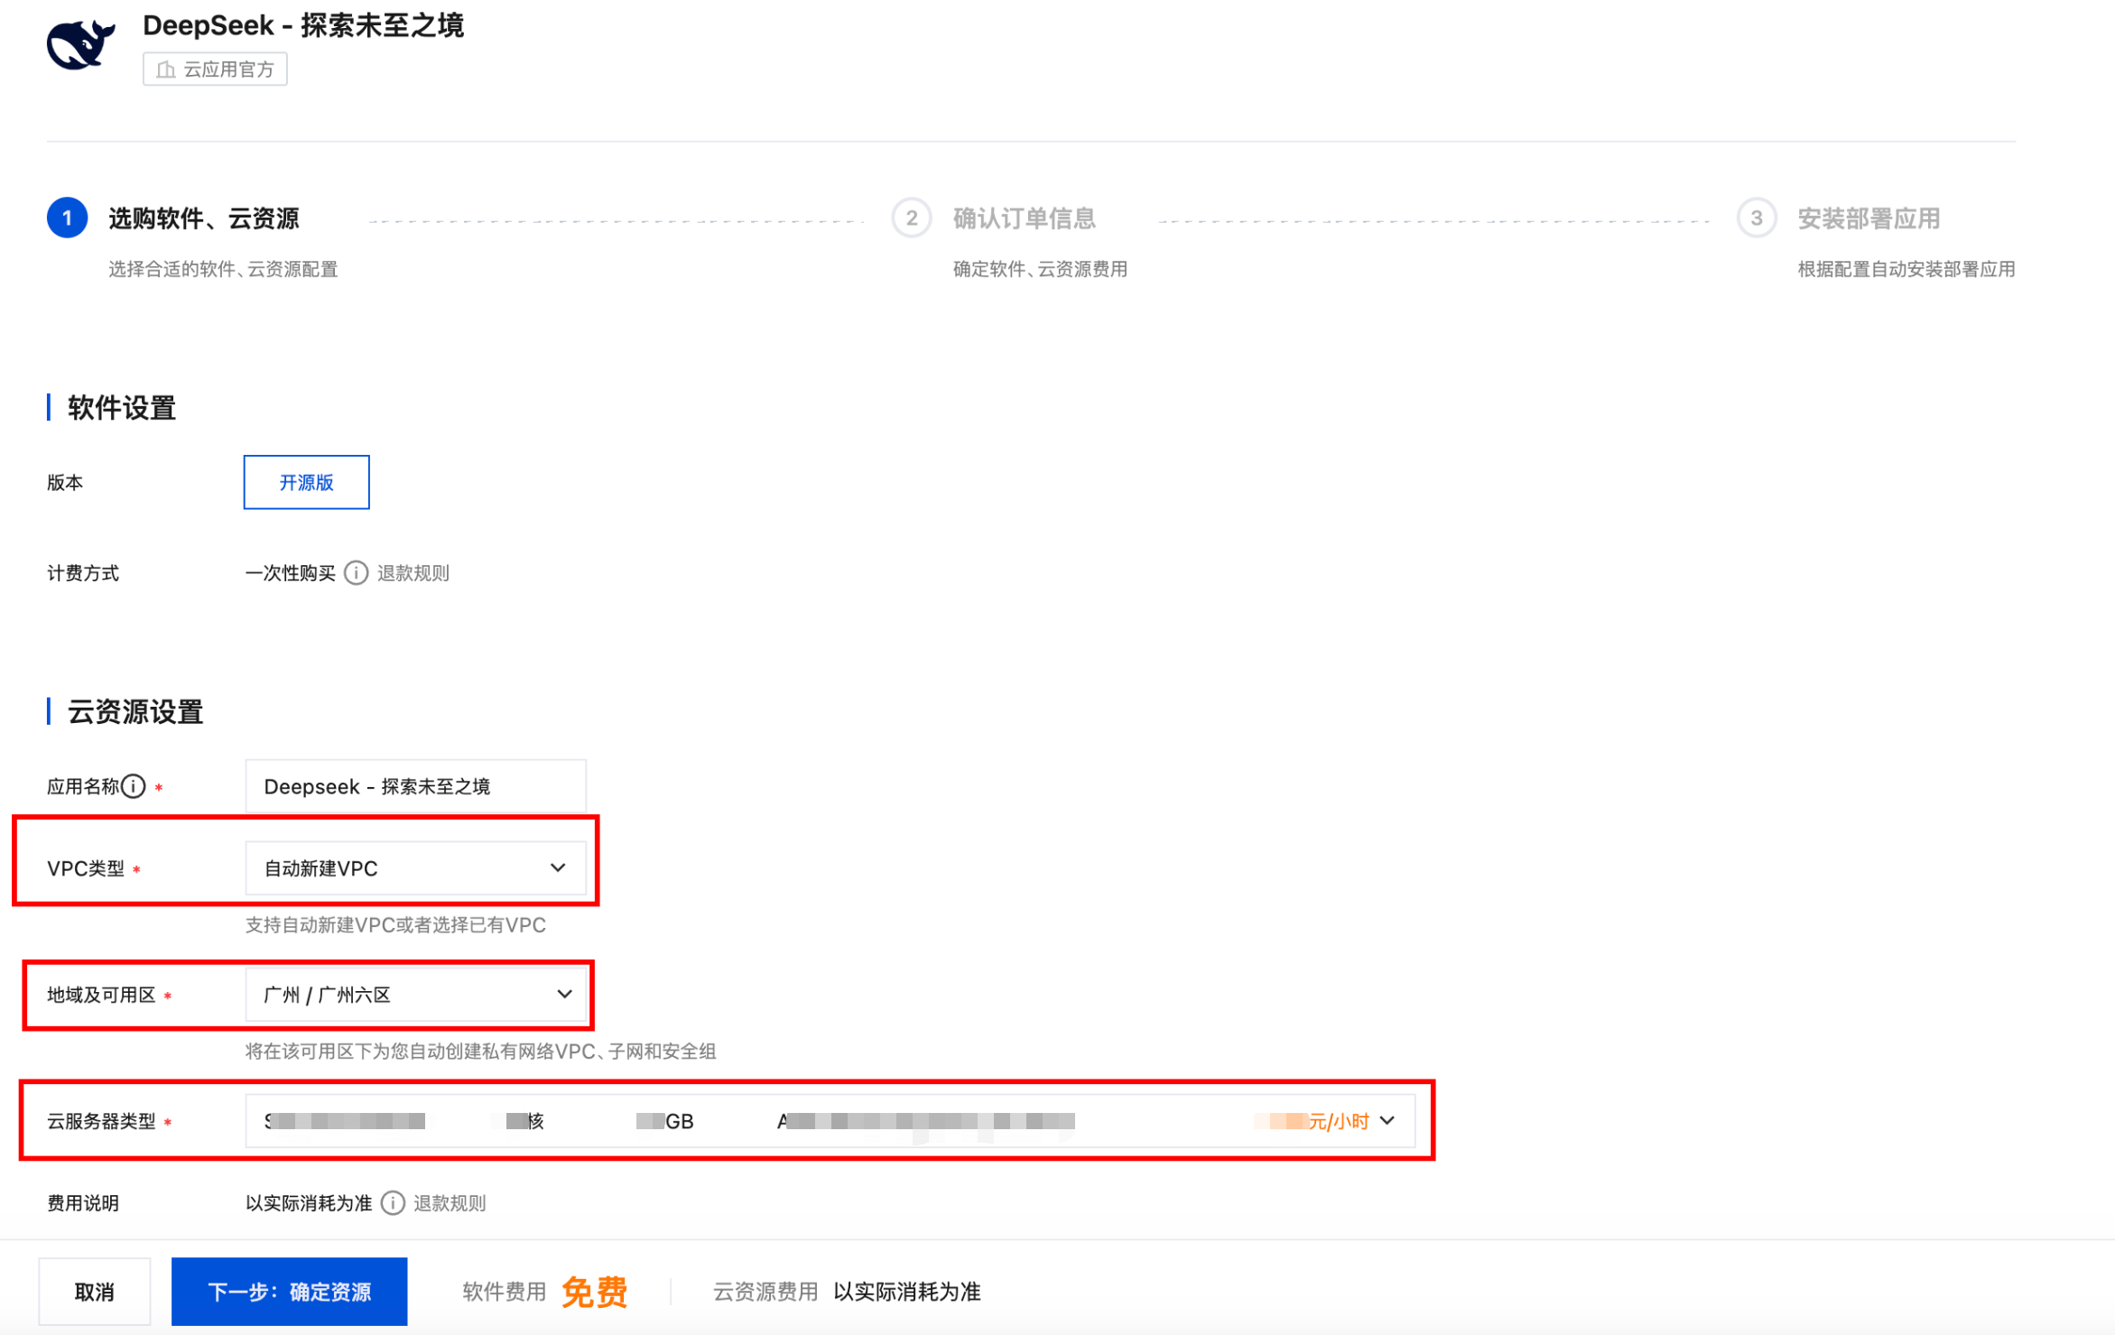Click the info icon beside 以实际消耗为准
Screen dimensions: 2115x1335
pos(393,1203)
